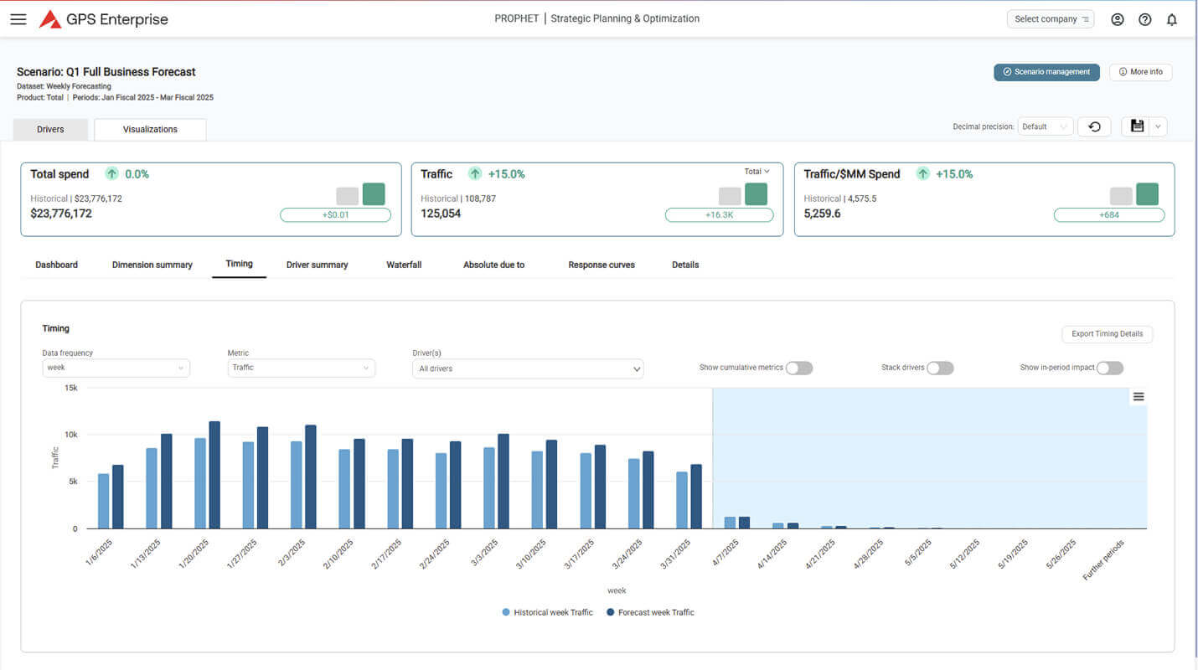Click the user account profile icon
This screenshot has height=670, width=1198.
(1117, 19)
